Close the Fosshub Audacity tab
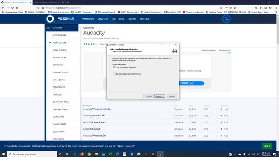 tap(30, 3)
